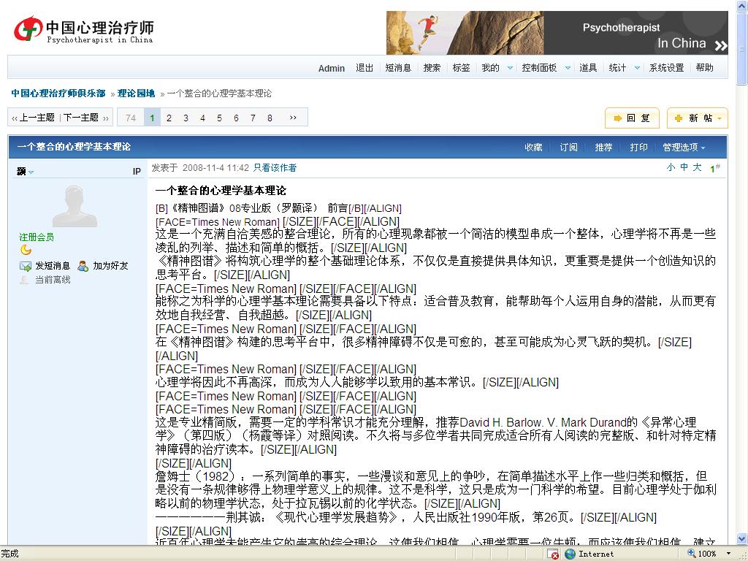Open the 100% zoom level dropdown

click(x=728, y=554)
